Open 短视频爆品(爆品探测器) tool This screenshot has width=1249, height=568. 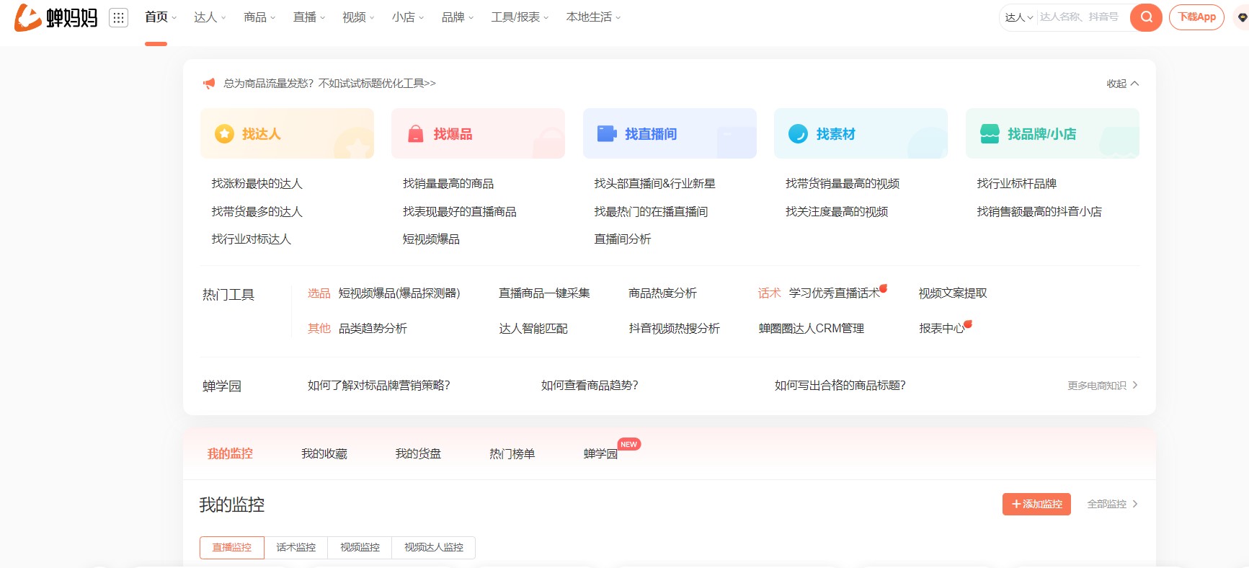399,293
